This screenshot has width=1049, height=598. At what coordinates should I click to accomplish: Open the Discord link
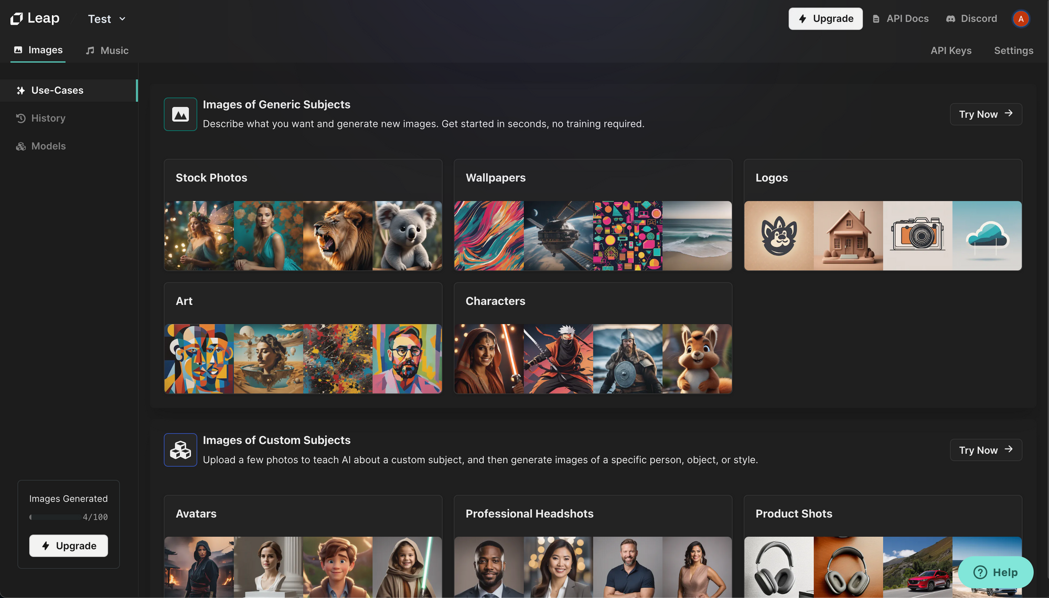point(971,19)
